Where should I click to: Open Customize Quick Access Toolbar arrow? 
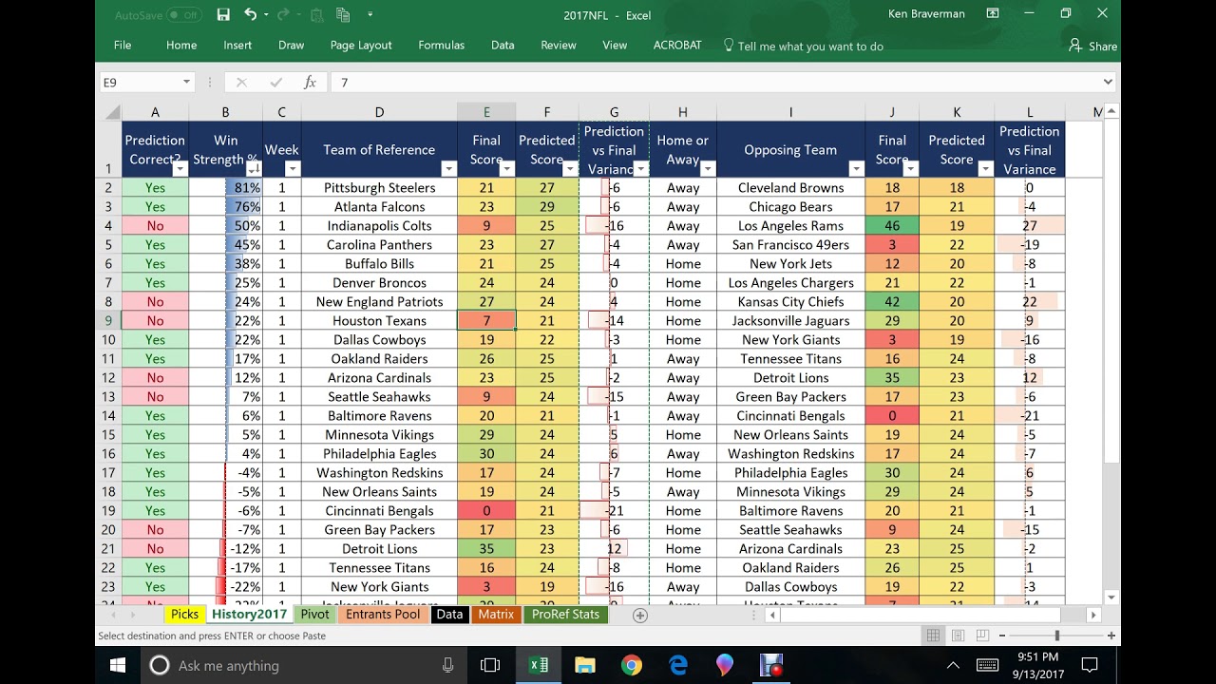click(x=370, y=14)
